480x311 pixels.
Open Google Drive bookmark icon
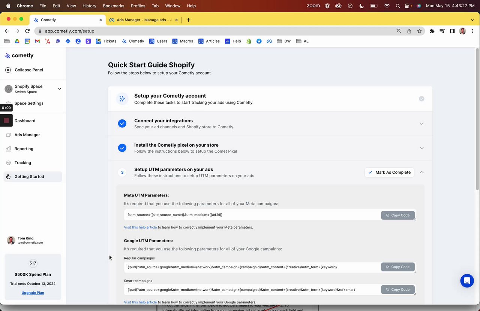pos(17,41)
